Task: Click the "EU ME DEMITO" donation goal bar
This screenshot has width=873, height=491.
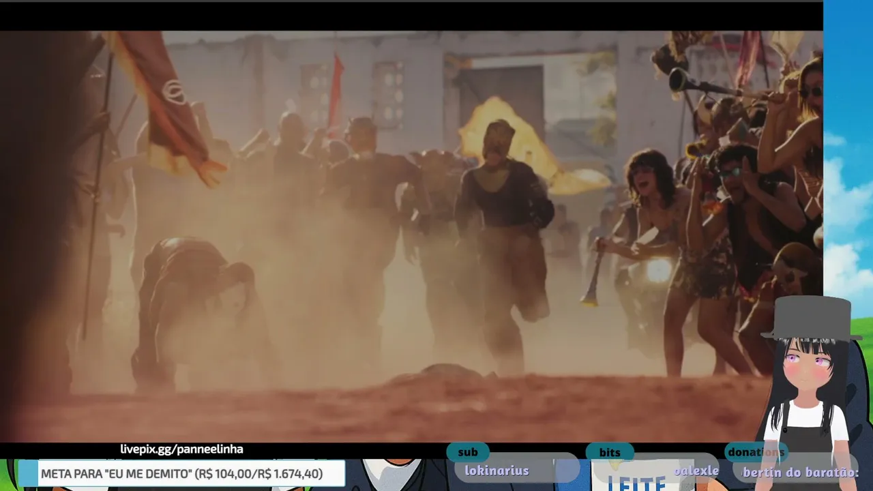Action: tap(181, 473)
